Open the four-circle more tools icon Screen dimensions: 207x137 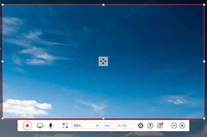(160, 125)
